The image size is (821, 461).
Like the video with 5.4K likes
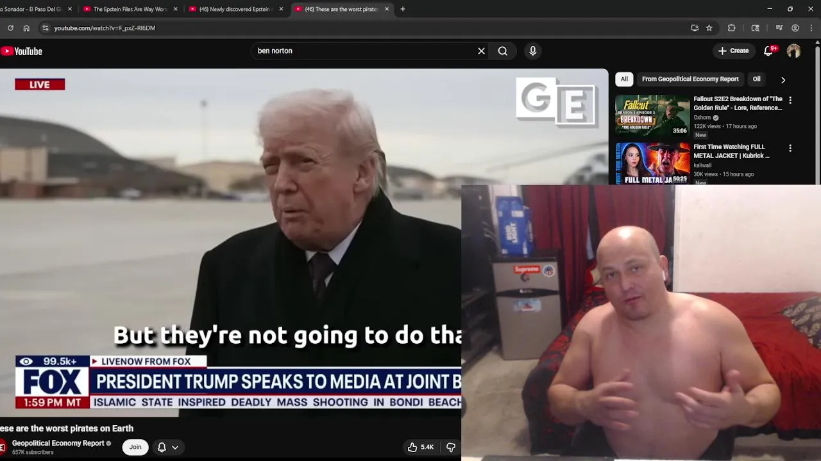421,447
